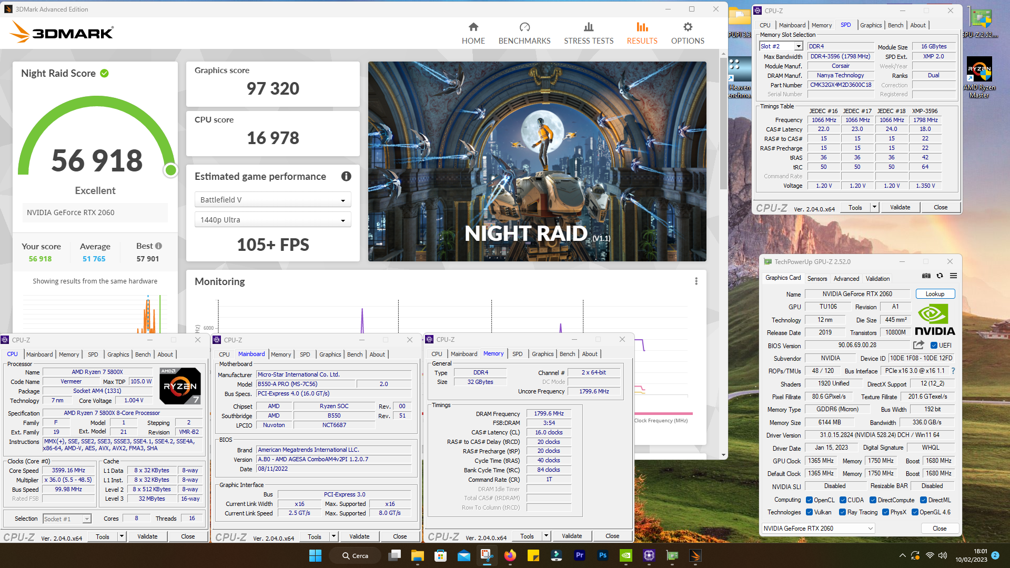Expand Tools arrow in the CPU tab CPU-Z window
The image size is (1010, 568).
coord(122,536)
